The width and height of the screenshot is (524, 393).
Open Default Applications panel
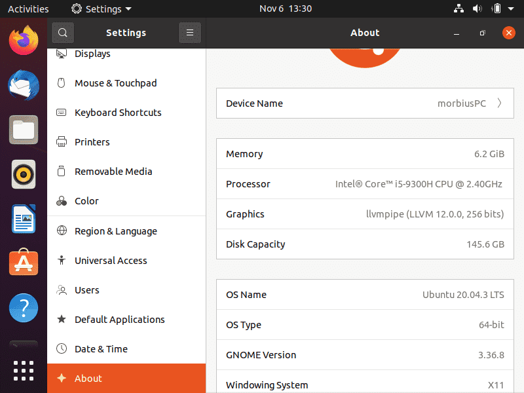[126, 319]
